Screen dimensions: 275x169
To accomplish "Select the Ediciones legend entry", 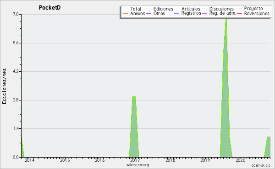I will pos(163,9).
